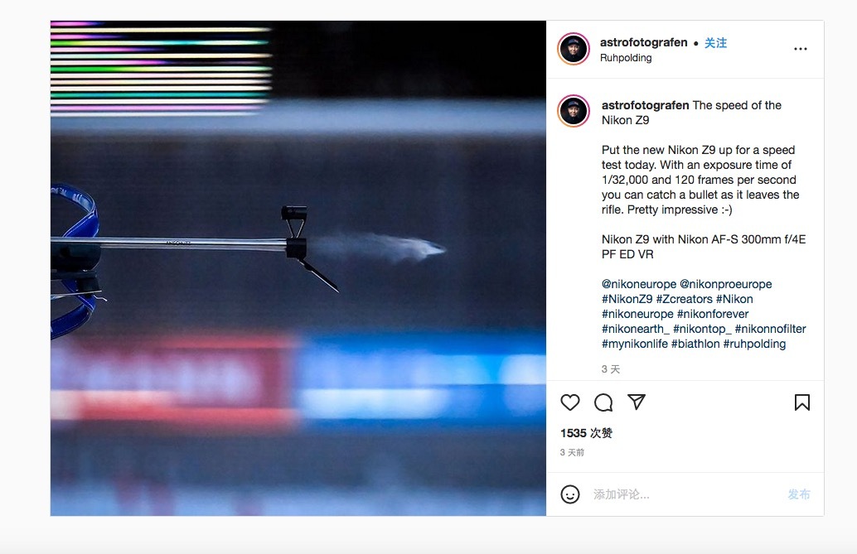Click the astrofotografen username in header

pos(643,42)
